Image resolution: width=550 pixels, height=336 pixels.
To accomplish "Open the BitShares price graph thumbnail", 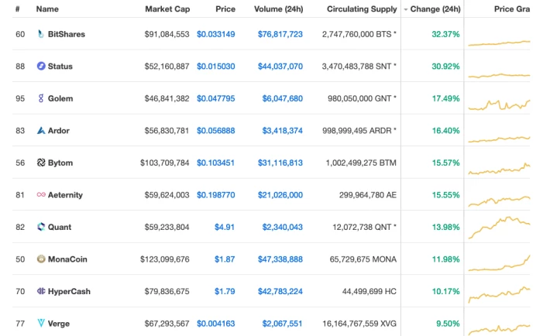I will click(x=499, y=43).
